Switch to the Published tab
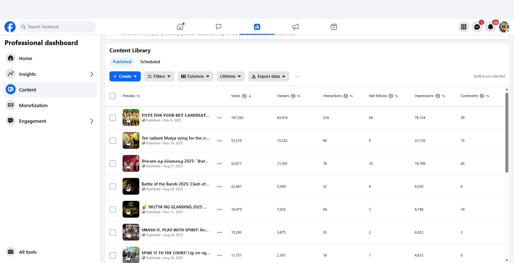 122,62
